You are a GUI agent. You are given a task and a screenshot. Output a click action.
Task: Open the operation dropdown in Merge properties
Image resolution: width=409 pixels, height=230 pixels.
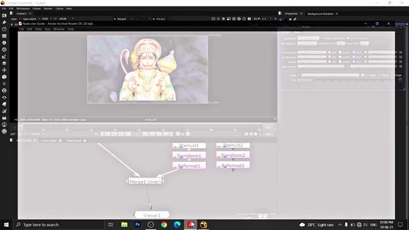[308, 38]
